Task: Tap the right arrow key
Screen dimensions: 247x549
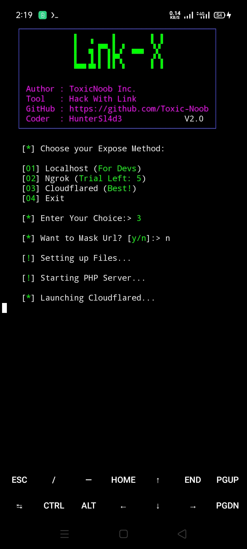Action: click(193, 506)
